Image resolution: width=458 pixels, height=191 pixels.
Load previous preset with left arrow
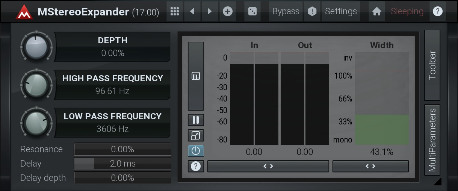click(192, 11)
